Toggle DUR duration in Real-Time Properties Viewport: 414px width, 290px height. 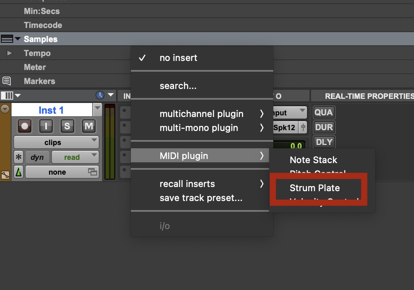(x=324, y=127)
